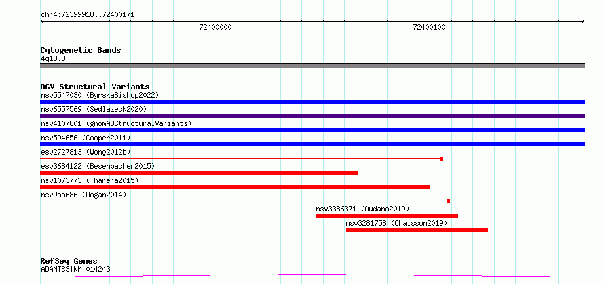Click the magenta ADAMTS3 gene line
604x284 pixels.
point(312,276)
